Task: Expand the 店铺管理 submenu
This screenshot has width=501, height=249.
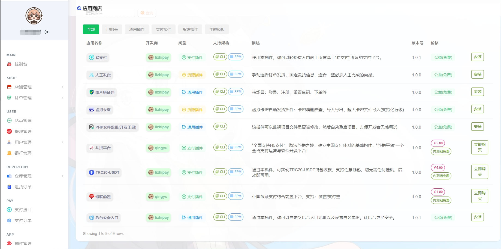Action: pyautogui.click(x=63, y=87)
